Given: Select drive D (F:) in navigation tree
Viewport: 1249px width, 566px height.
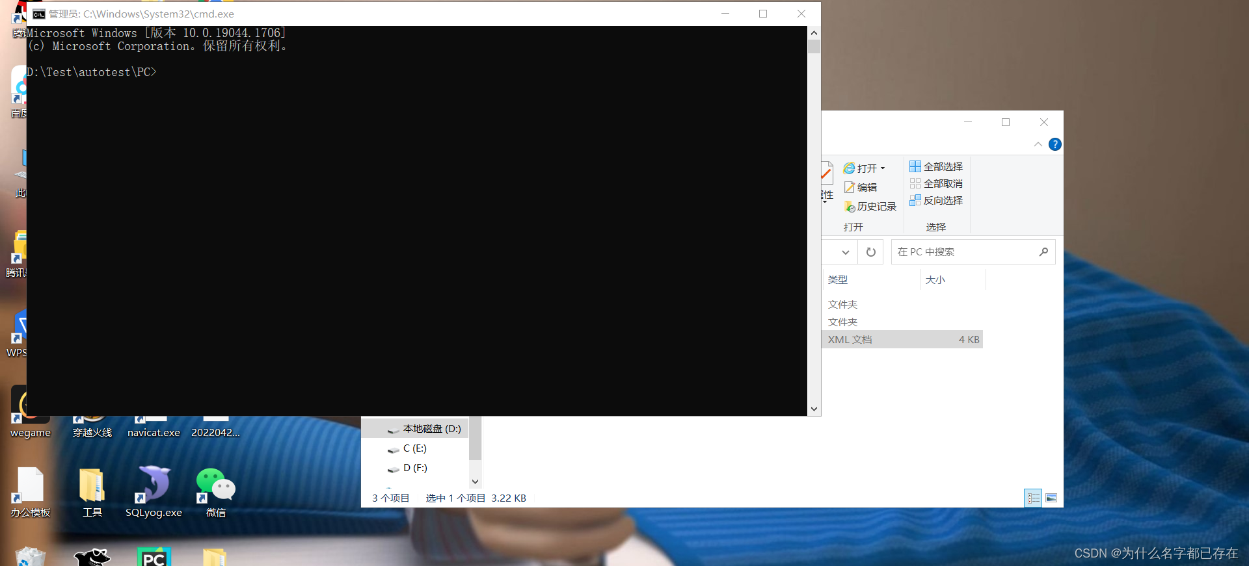Looking at the screenshot, I should pyautogui.click(x=415, y=468).
